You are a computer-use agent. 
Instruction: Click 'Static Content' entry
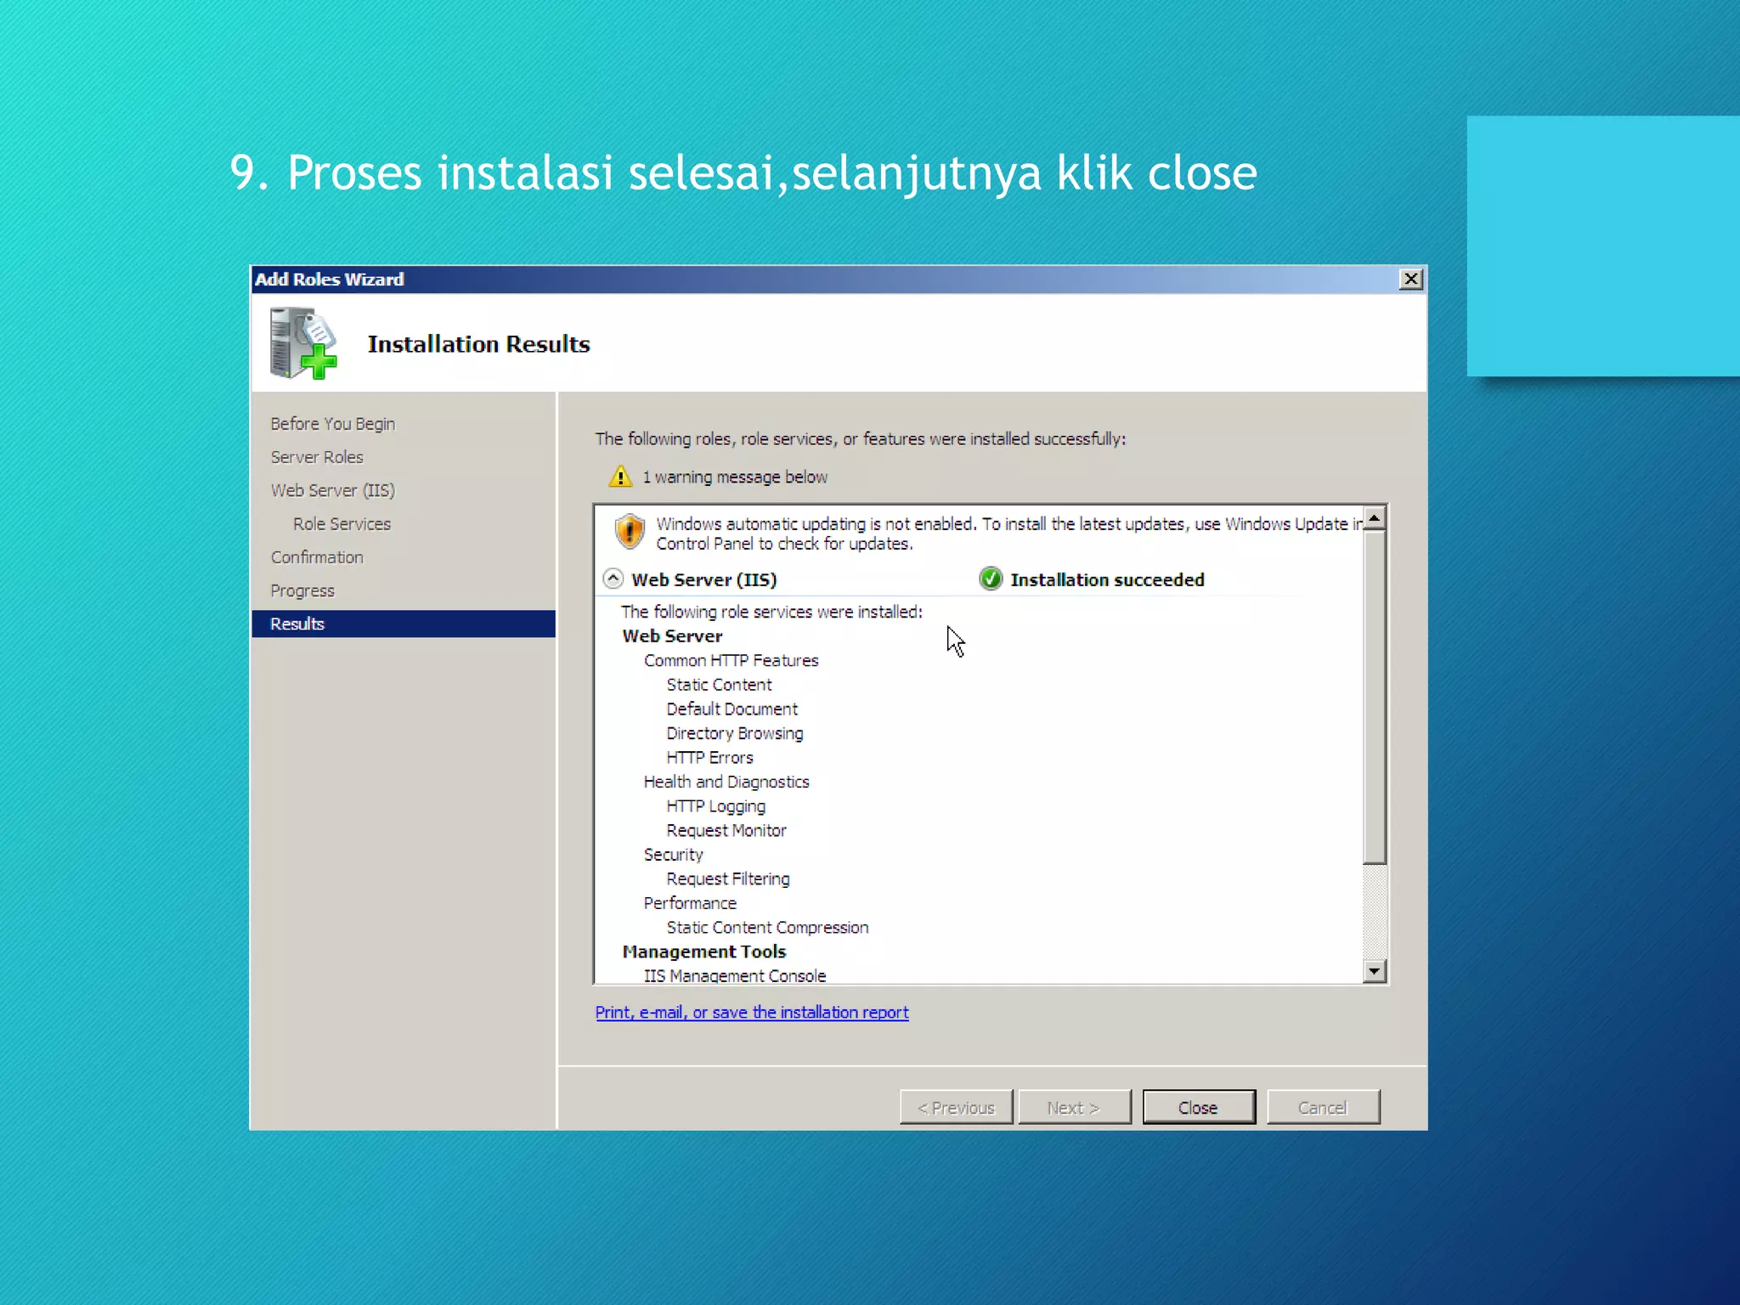(x=719, y=685)
